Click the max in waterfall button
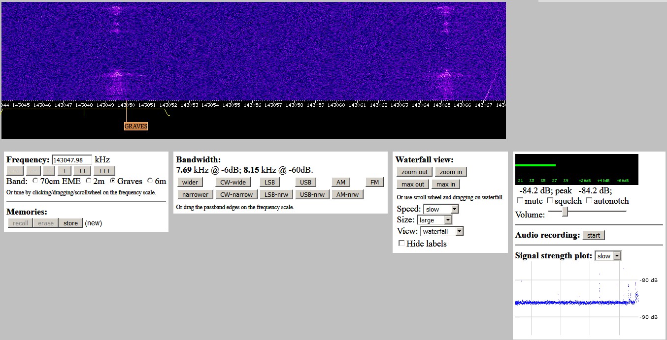 (x=446, y=184)
